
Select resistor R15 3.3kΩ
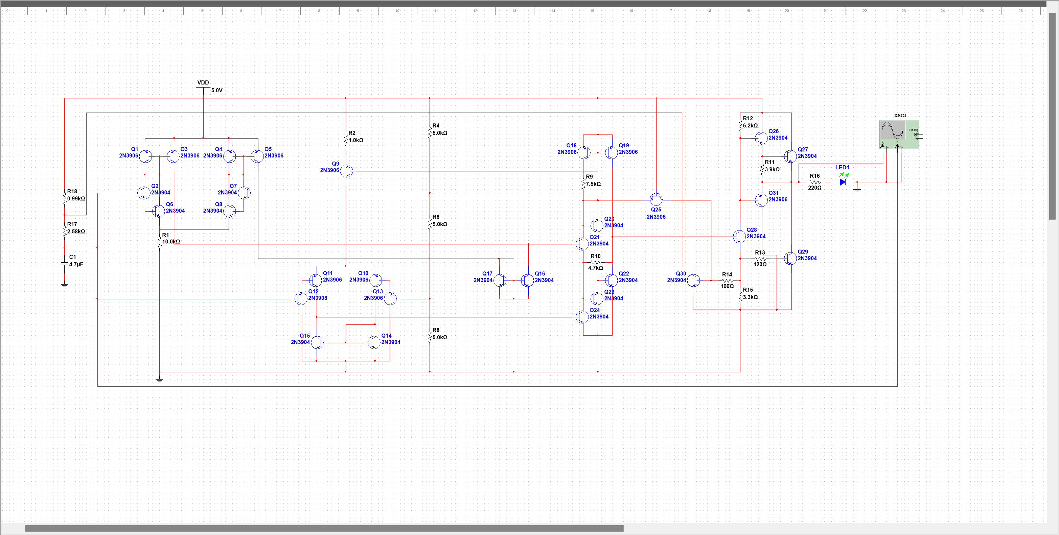point(740,297)
